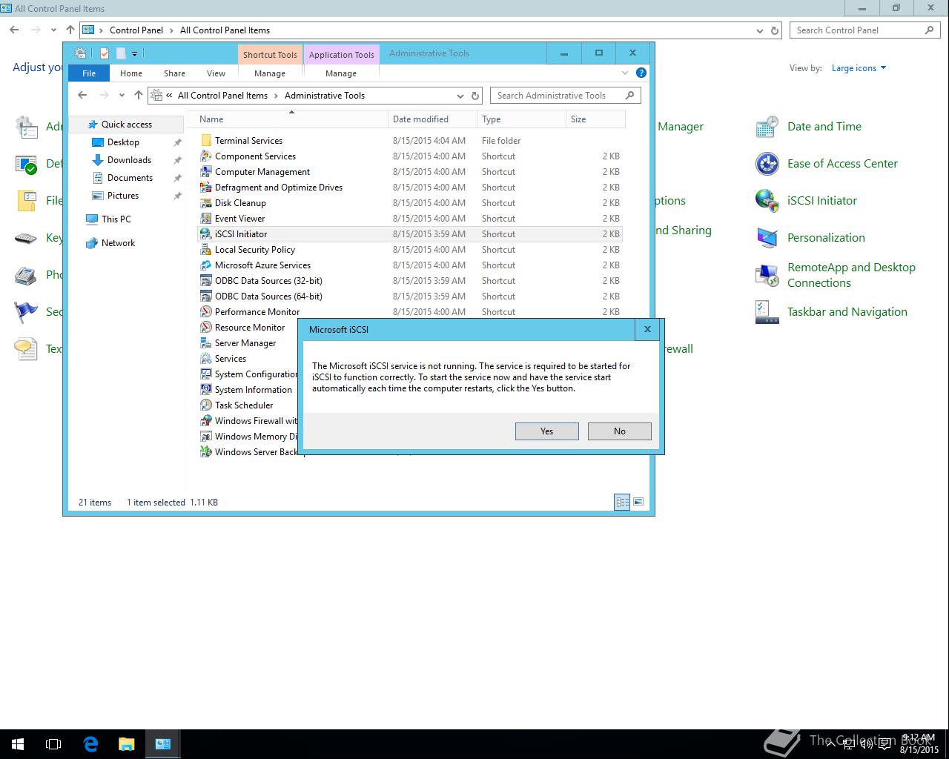Open Explorer help icon

coord(641,73)
